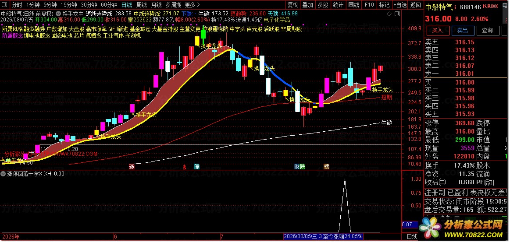
Task: Click the green 跌 event marker
Action: [x=303, y=167]
